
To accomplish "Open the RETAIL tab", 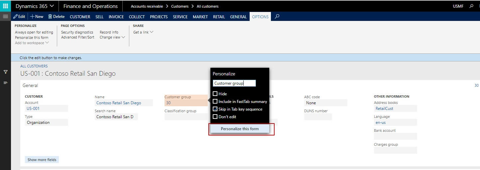I will coord(219,17).
